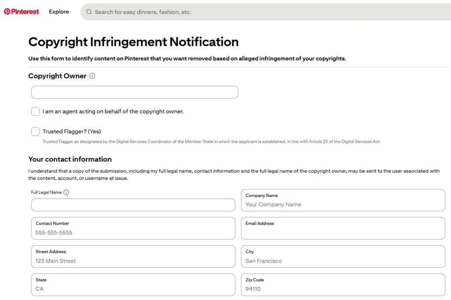
Task: Click the City input field
Action: pyautogui.click(x=343, y=257)
